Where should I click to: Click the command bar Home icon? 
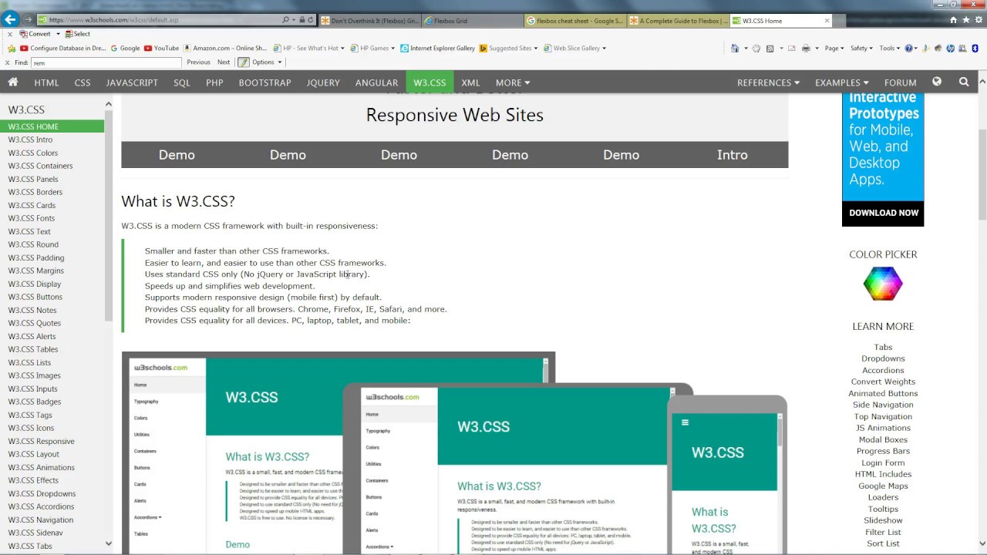coord(735,48)
